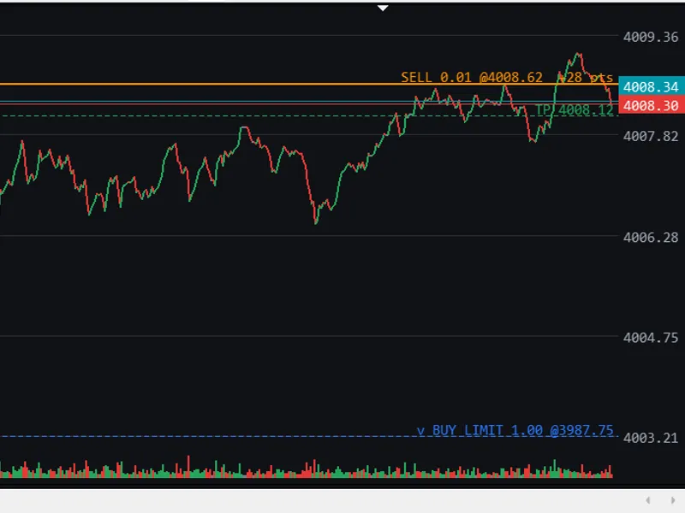Click the 4009.36 price axis label
This screenshot has width=685, height=513.
coord(651,37)
